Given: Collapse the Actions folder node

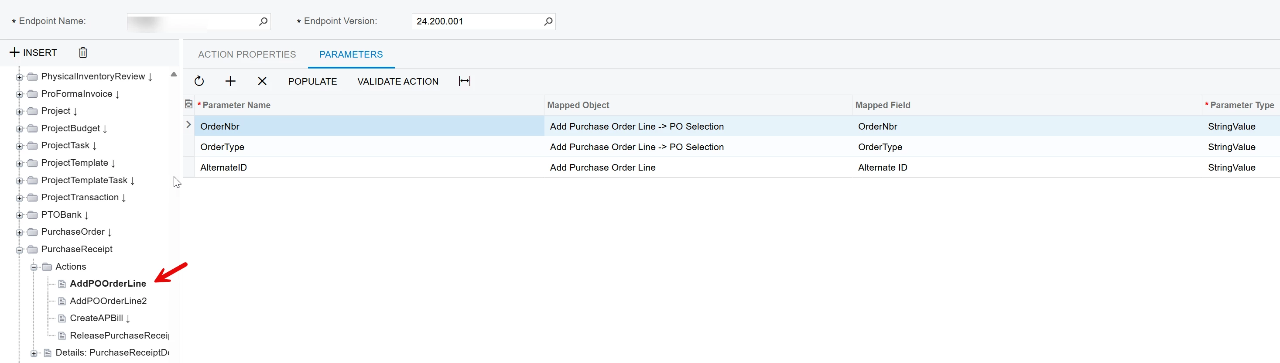Looking at the screenshot, I should (34, 267).
